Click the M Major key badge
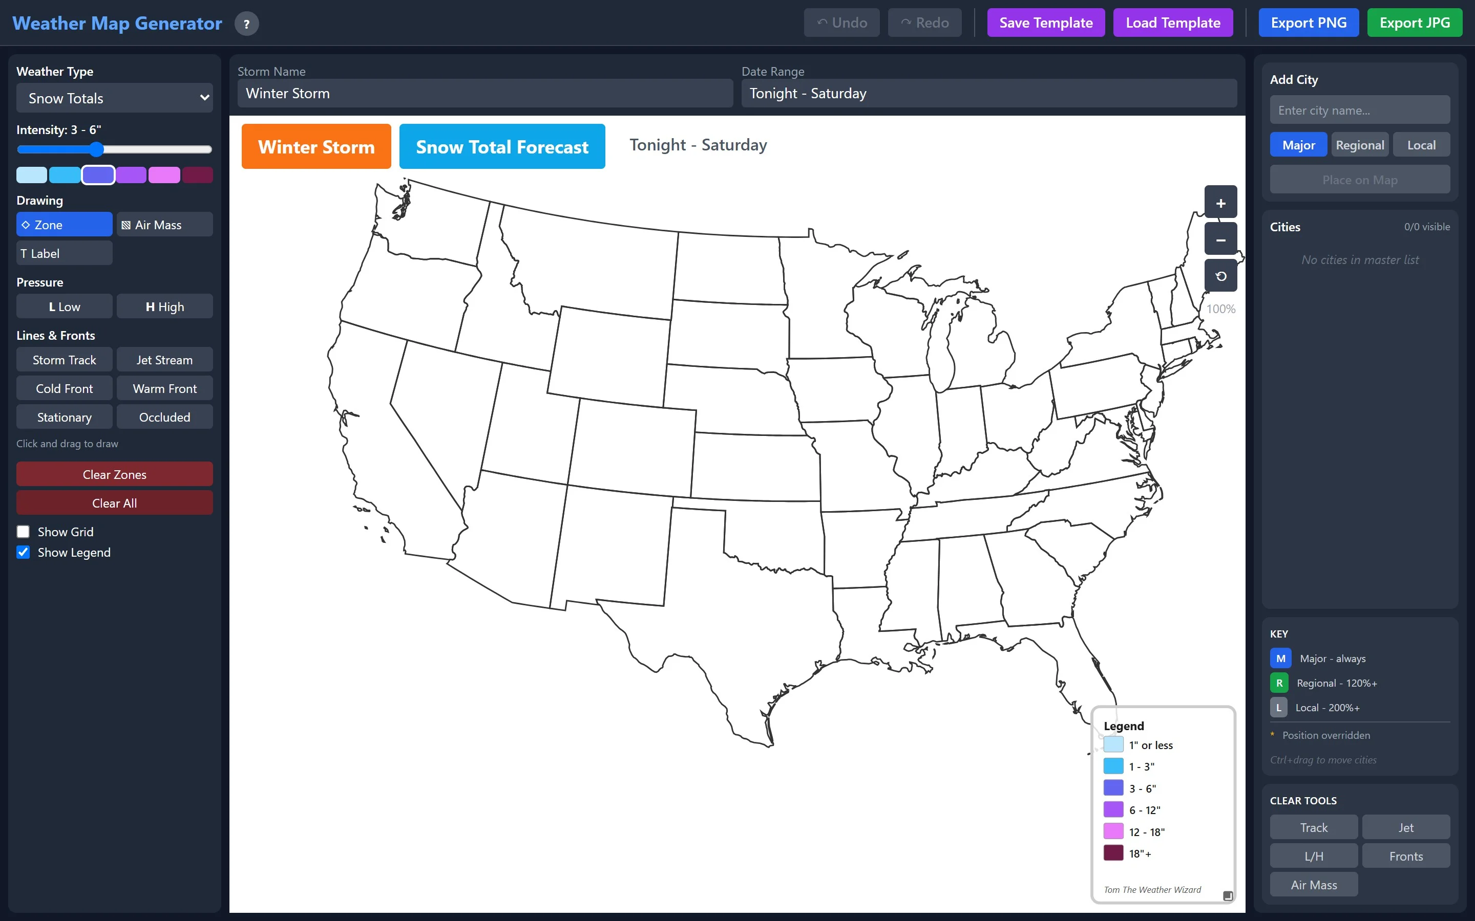The image size is (1475, 921). 1280,659
